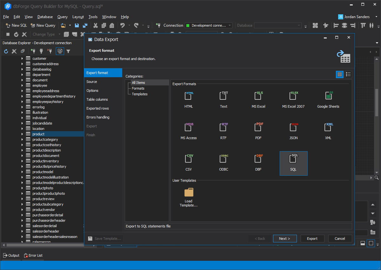The image size is (381, 270).
Task: Click the filter funnel in Database Explorer
Action: click(x=68, y=51)
